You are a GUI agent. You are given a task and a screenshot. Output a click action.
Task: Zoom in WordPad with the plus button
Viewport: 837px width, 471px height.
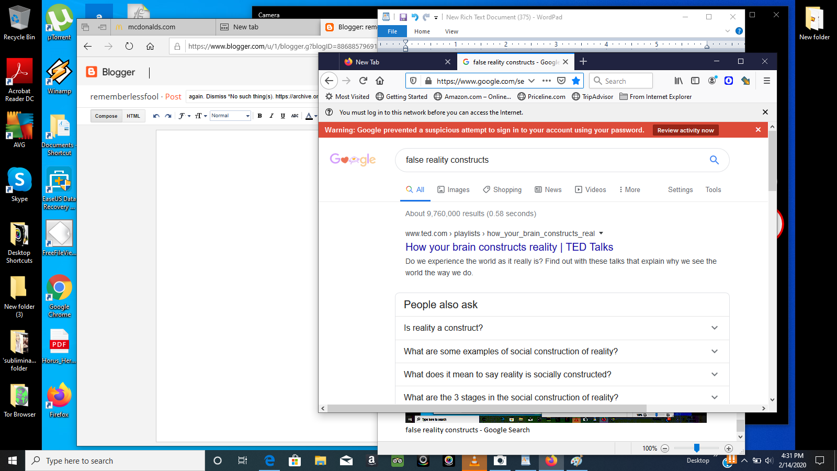point(729,448)
